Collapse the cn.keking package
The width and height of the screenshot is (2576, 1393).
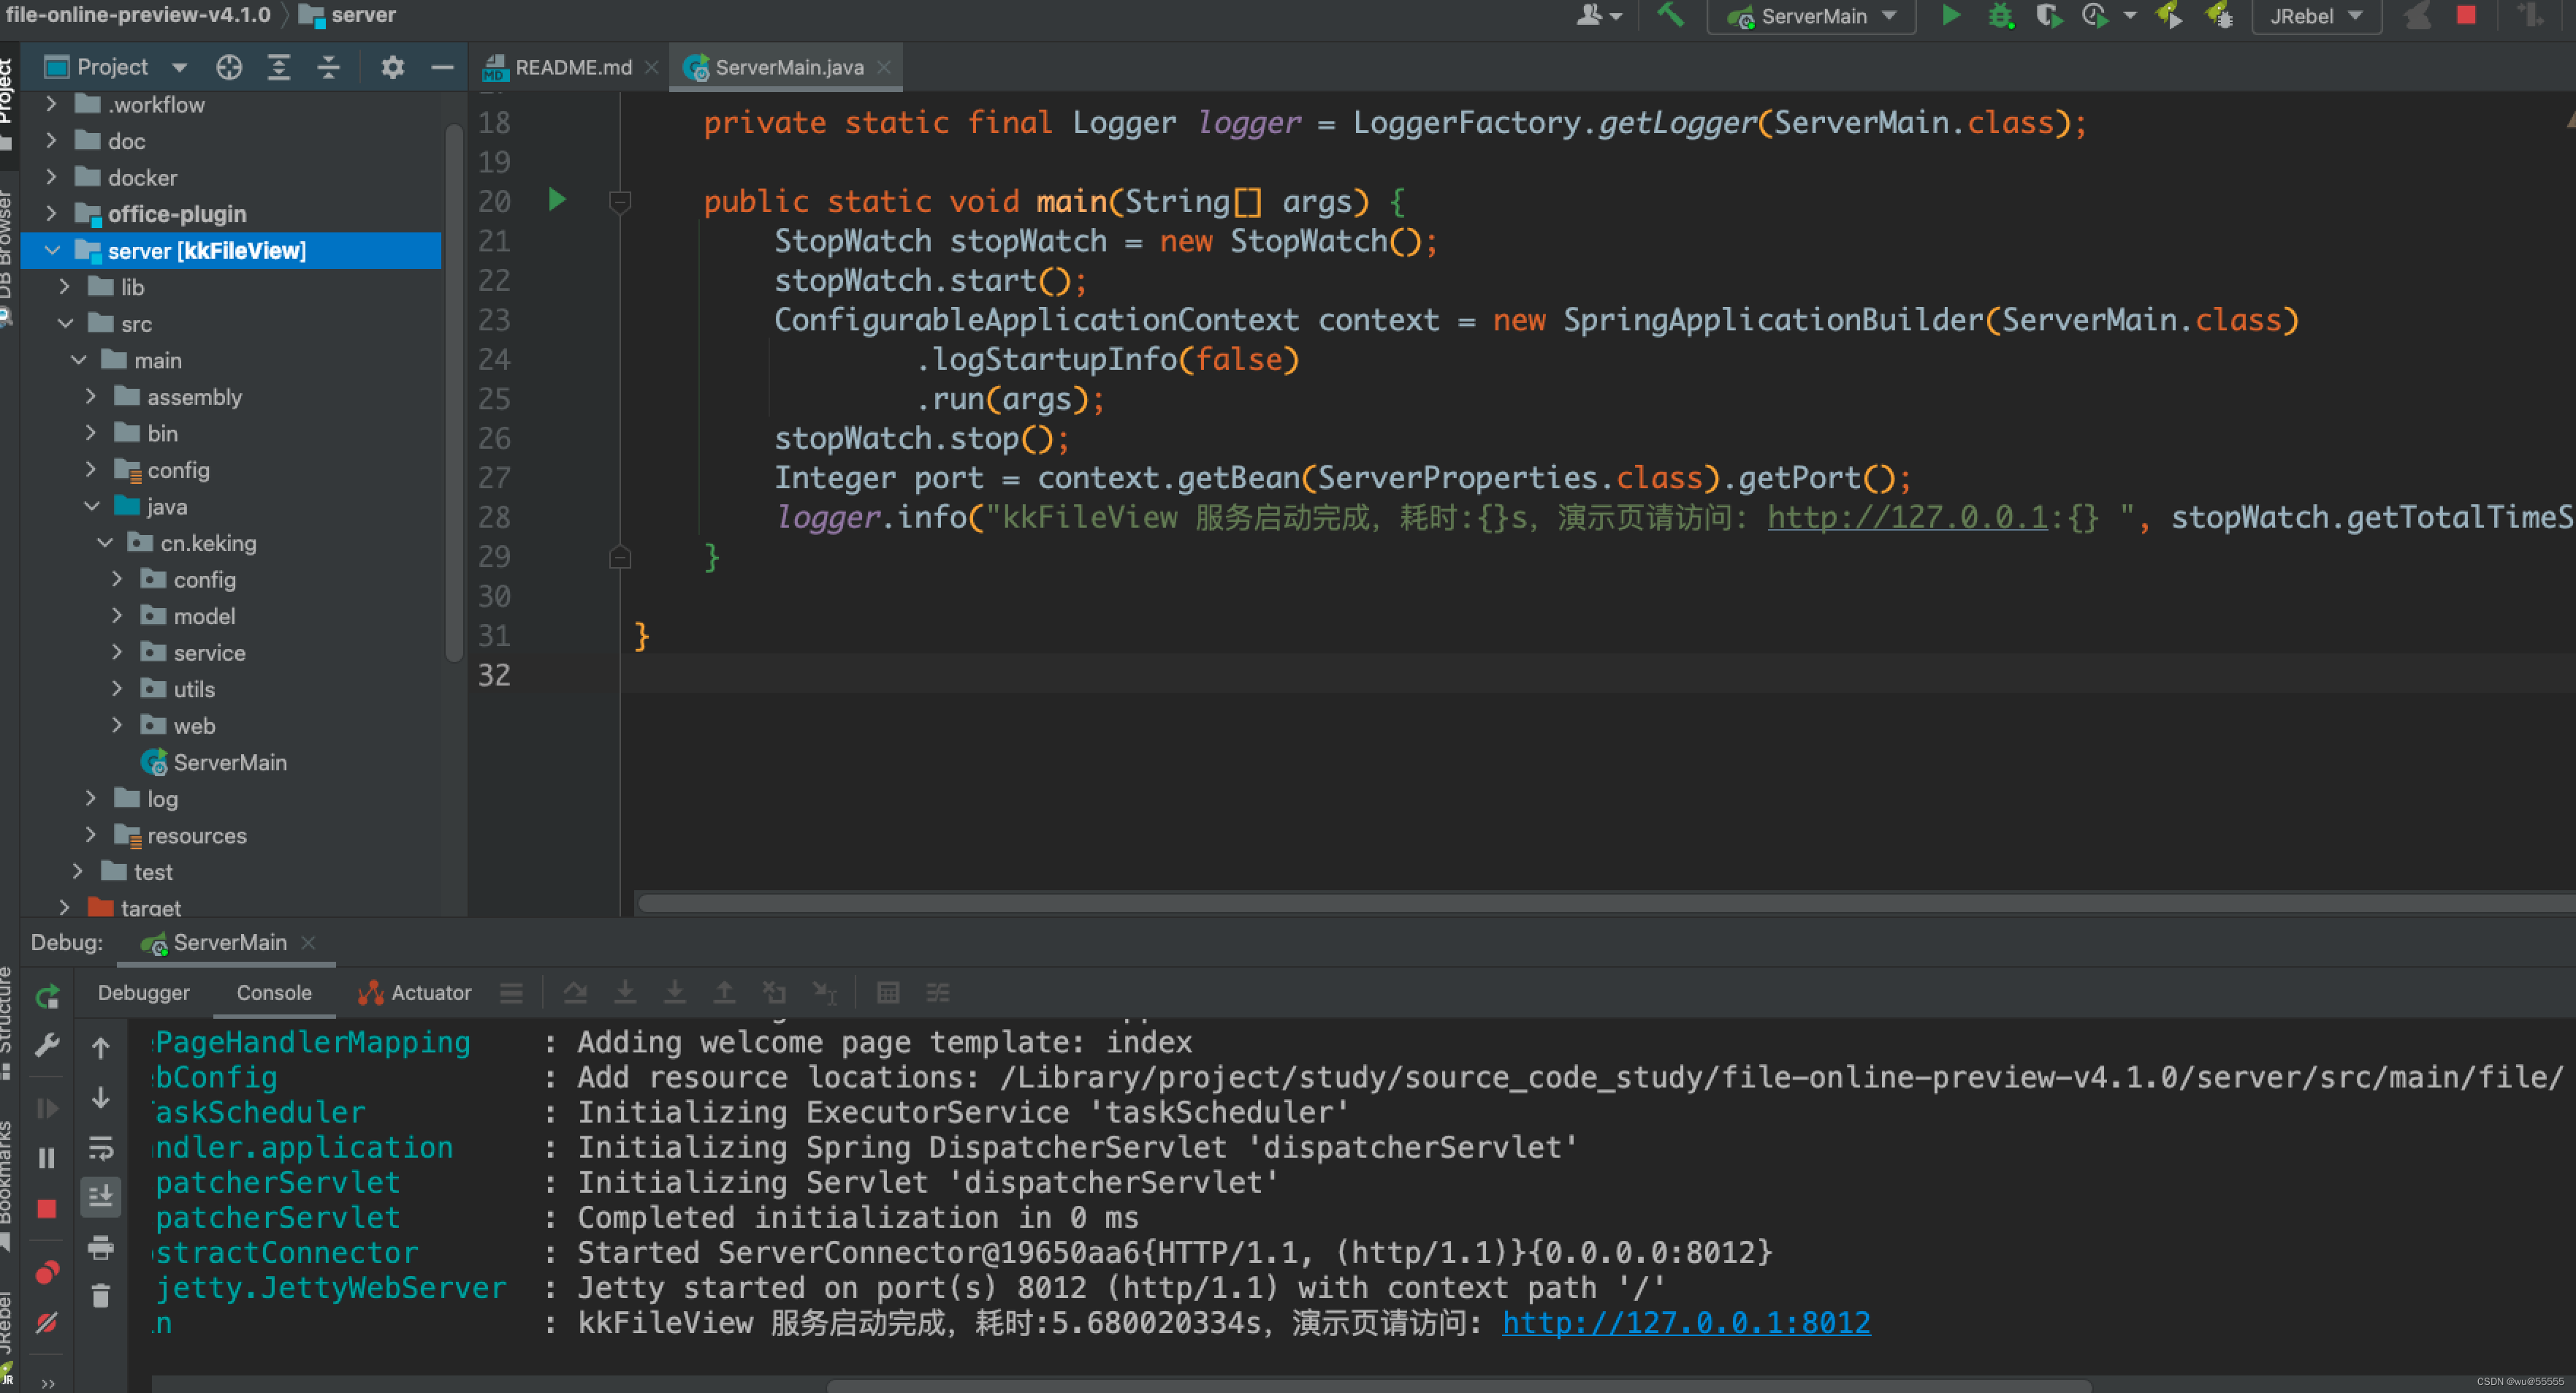pyautogui.click(x=104, y=542)
